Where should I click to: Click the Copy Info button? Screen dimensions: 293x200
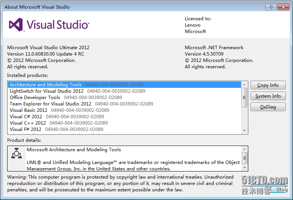[x=268, y=85]
